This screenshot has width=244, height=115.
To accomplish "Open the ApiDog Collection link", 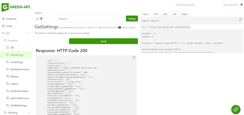I will click(x=108, y=28).
